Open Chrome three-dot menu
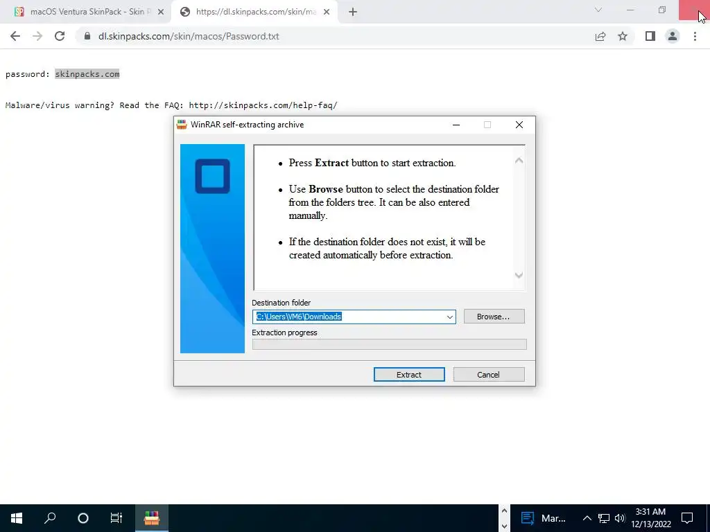 (695, 36)
